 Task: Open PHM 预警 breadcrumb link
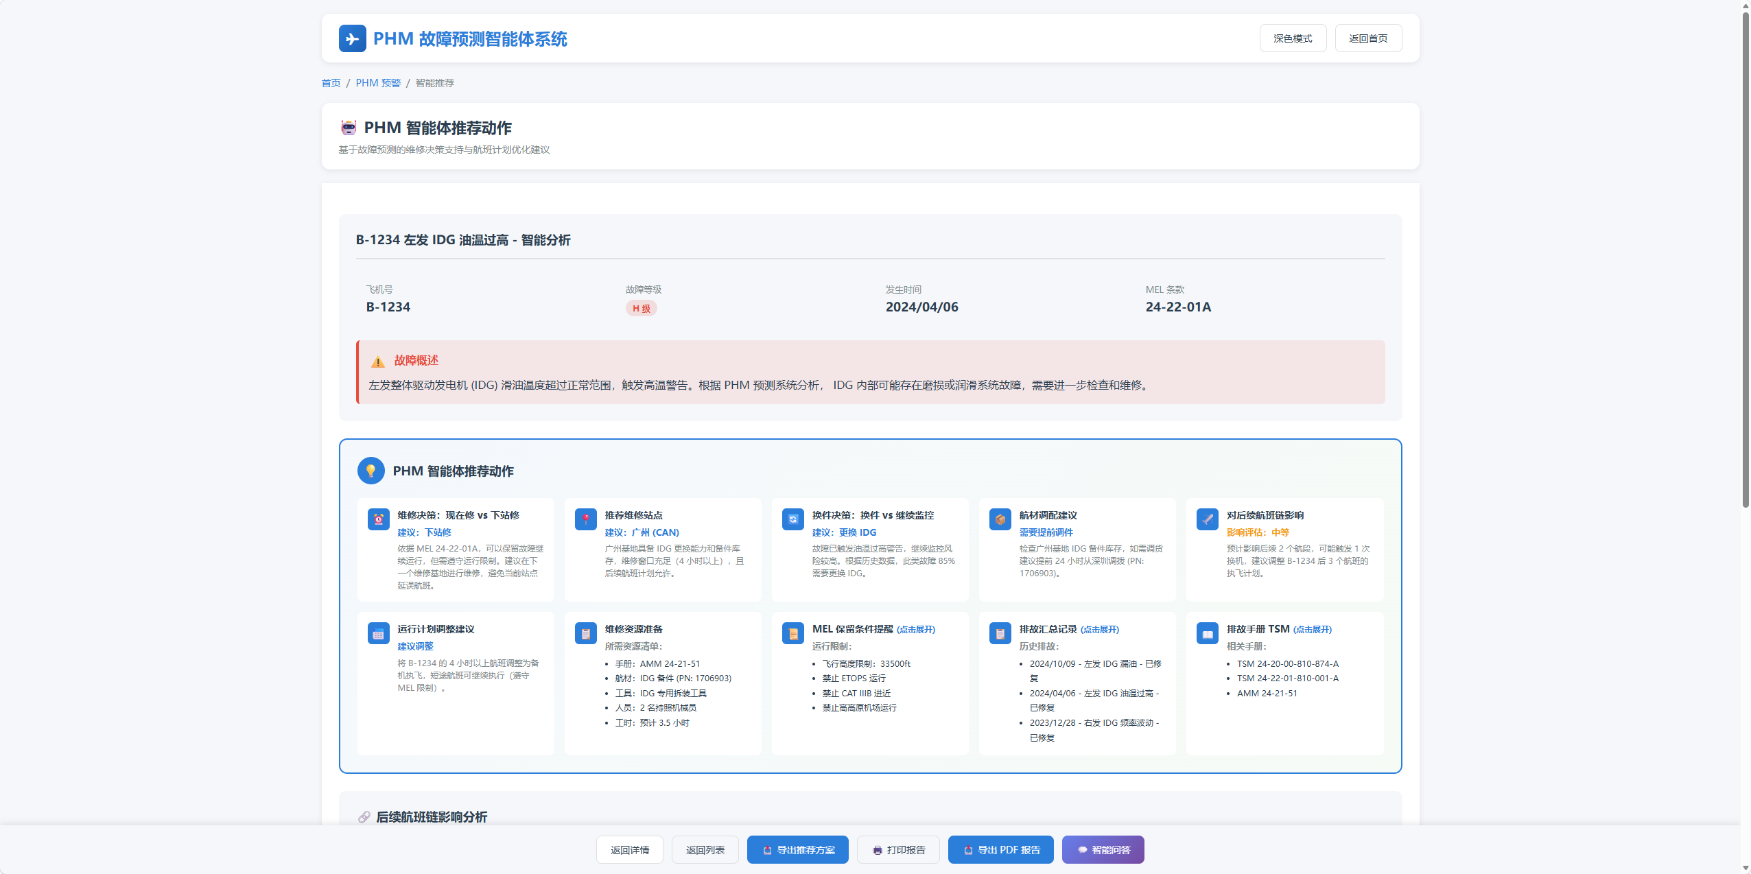pos(378,83)
